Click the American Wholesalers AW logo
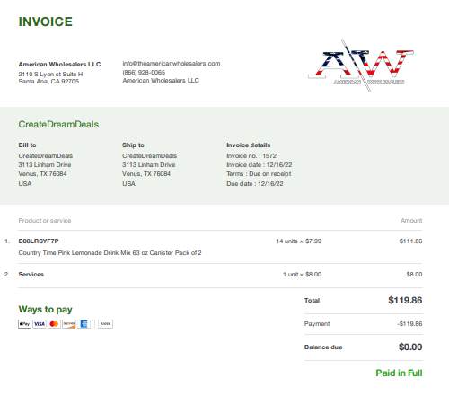 click(x=361, y=66)
